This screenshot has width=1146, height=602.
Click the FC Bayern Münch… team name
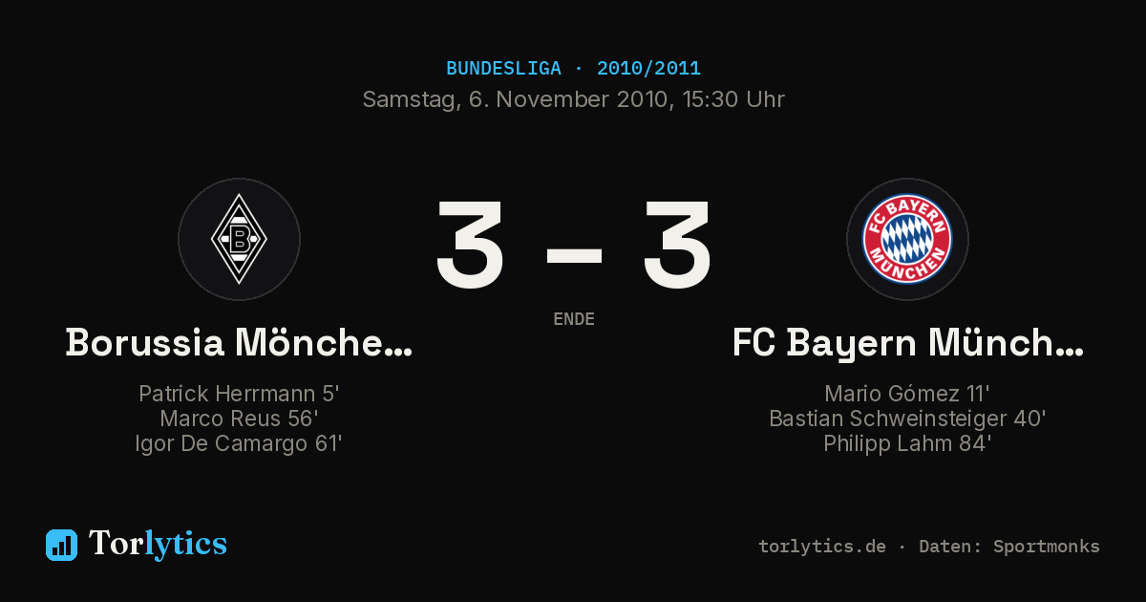point(907,342)
